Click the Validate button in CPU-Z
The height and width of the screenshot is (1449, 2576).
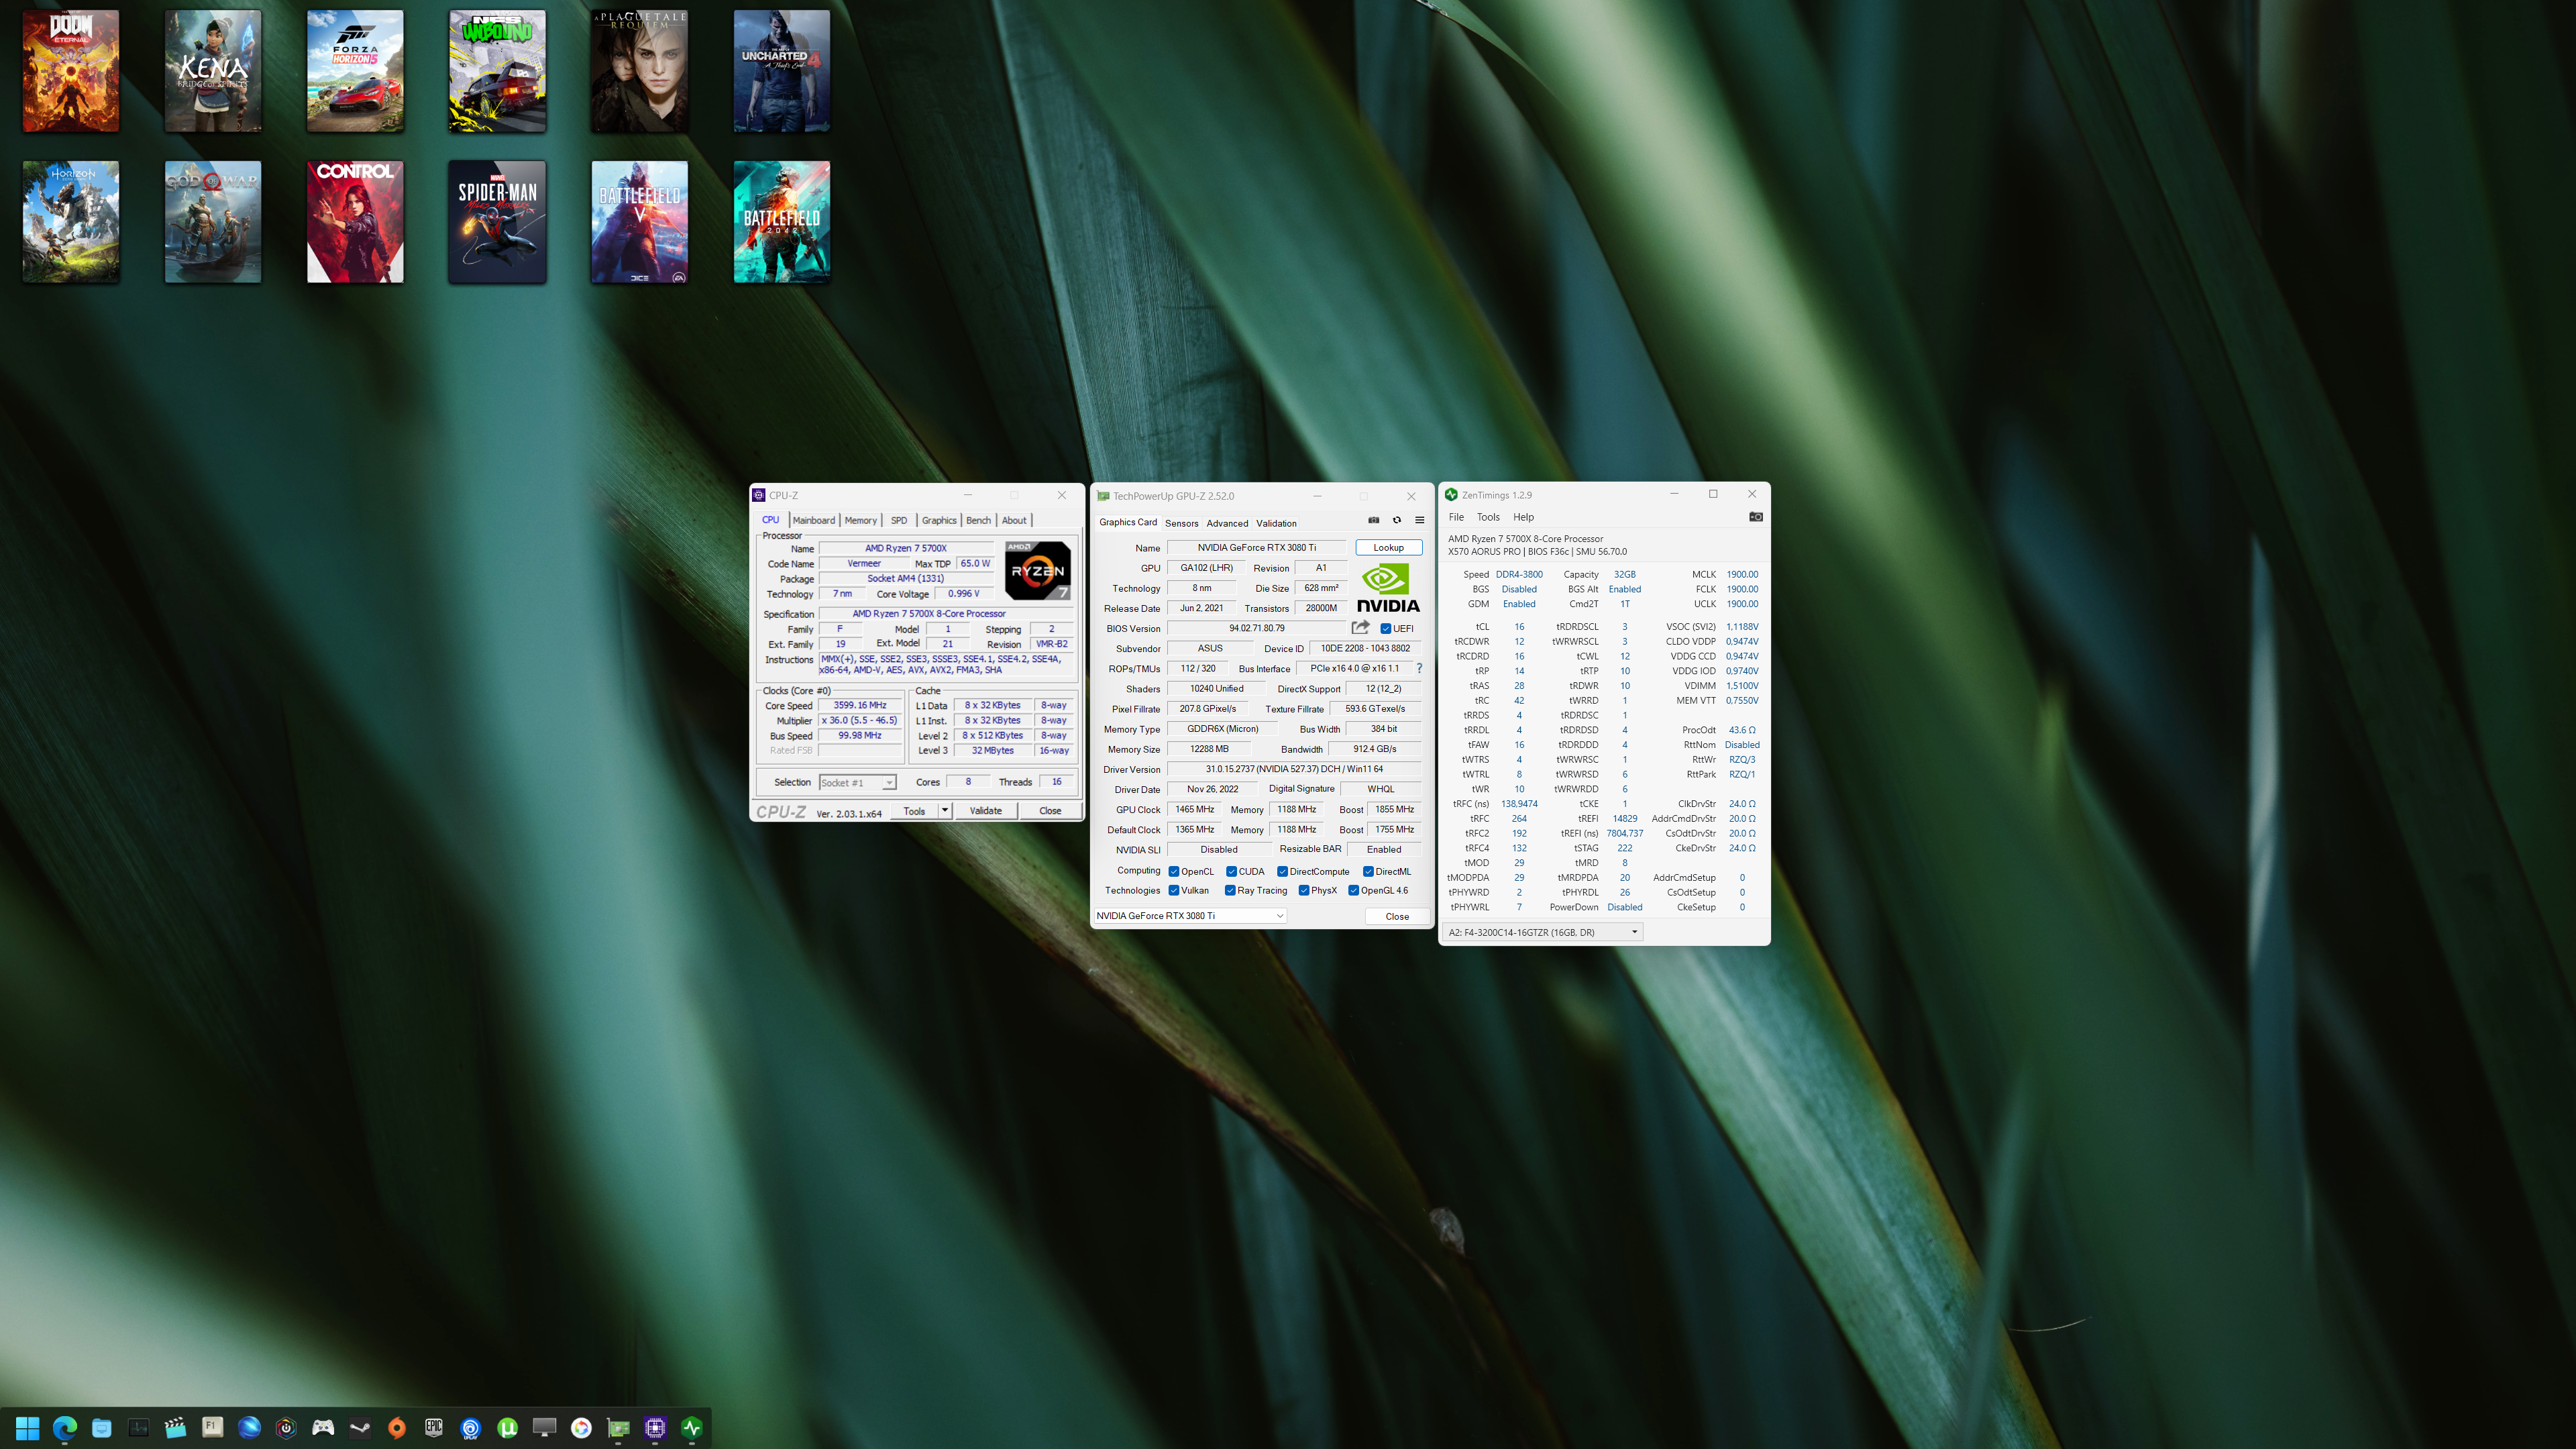click(x=985, y=810)
